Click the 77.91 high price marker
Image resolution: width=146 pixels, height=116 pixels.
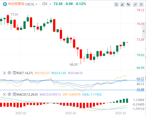(x=14, y=15)
